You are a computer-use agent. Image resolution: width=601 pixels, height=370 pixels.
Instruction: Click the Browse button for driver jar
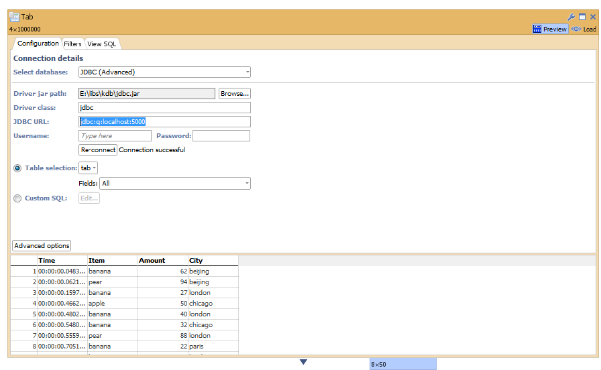click(x=234, y=94)
